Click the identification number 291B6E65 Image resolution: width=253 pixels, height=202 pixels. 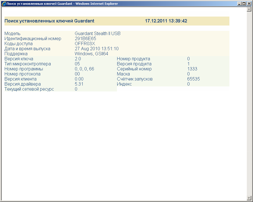tap(85, 39)
